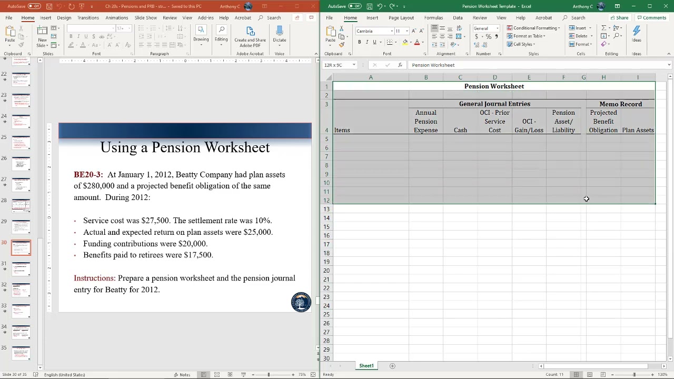Toggle Underline in the Excel Font group
Viewport: 674px width, 379px height.
click(x=374, y=42)
